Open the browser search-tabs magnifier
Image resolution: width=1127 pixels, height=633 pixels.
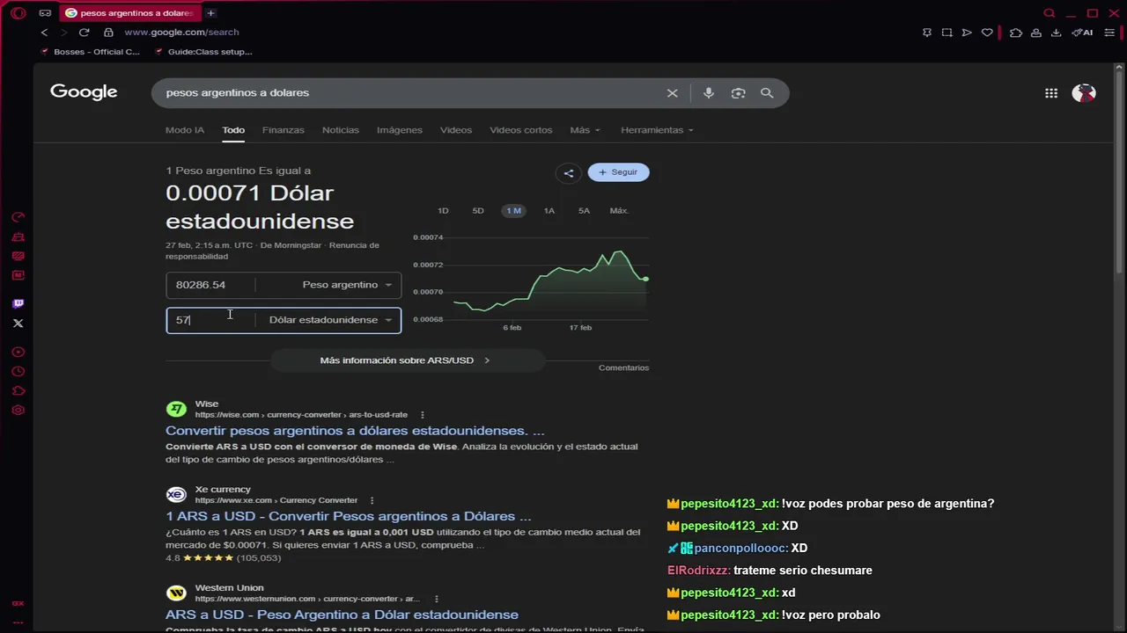coord(1049,13)
